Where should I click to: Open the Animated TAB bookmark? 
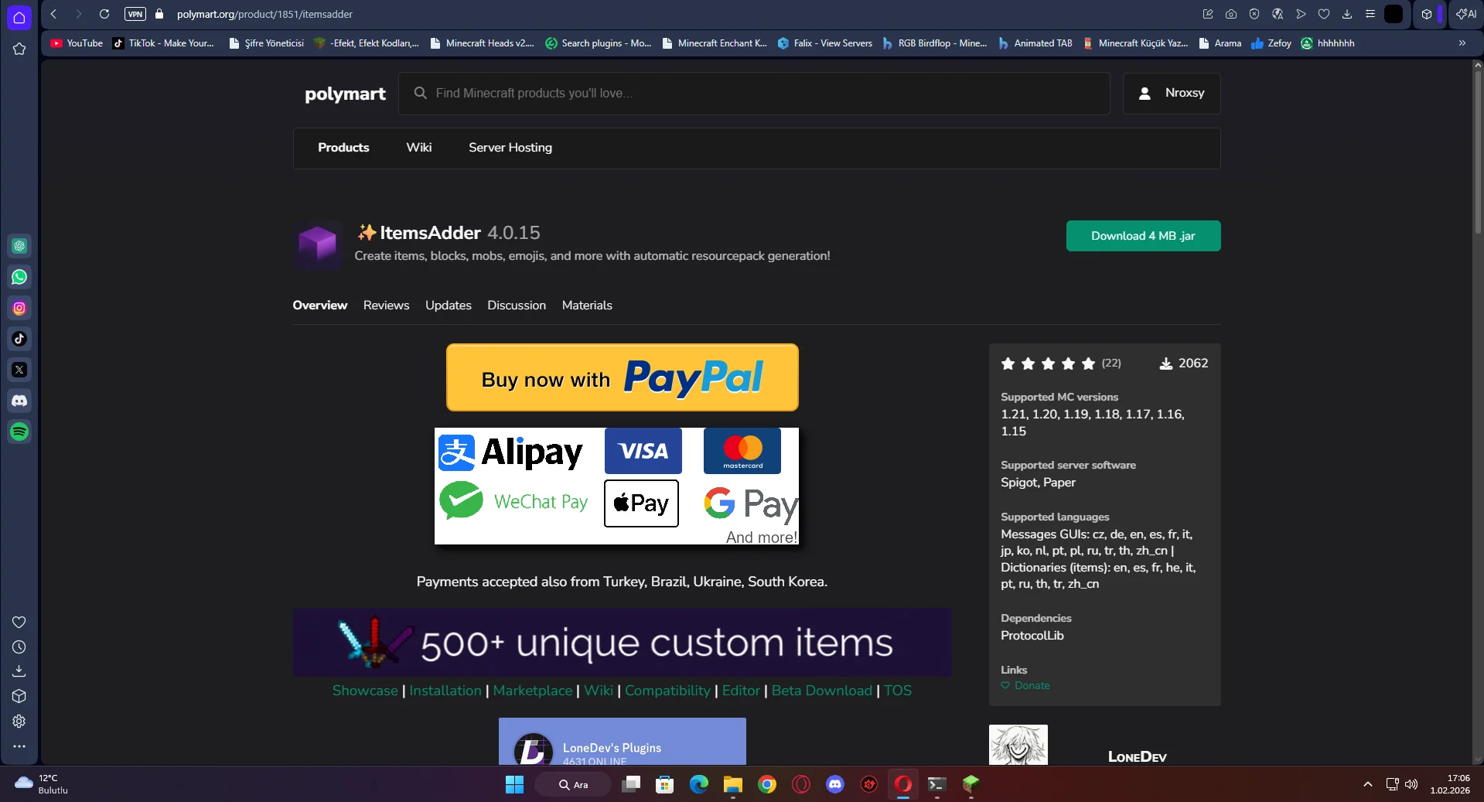tap(1035, 43)
